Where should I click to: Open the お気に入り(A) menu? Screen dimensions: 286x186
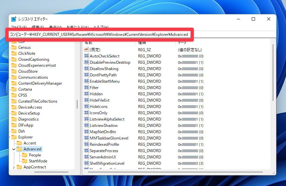click(x=78, y=27)
